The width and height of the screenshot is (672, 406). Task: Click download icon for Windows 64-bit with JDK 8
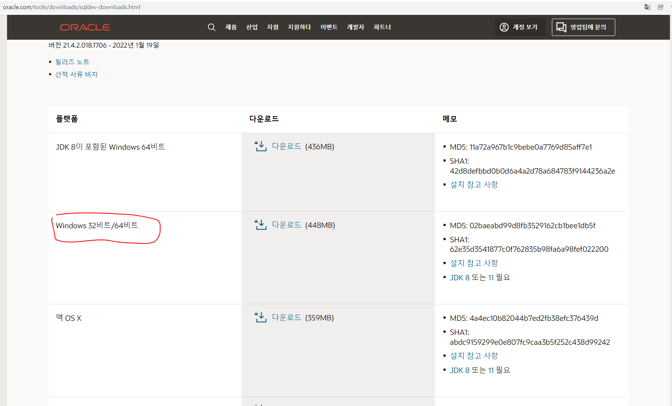point(261,146)
